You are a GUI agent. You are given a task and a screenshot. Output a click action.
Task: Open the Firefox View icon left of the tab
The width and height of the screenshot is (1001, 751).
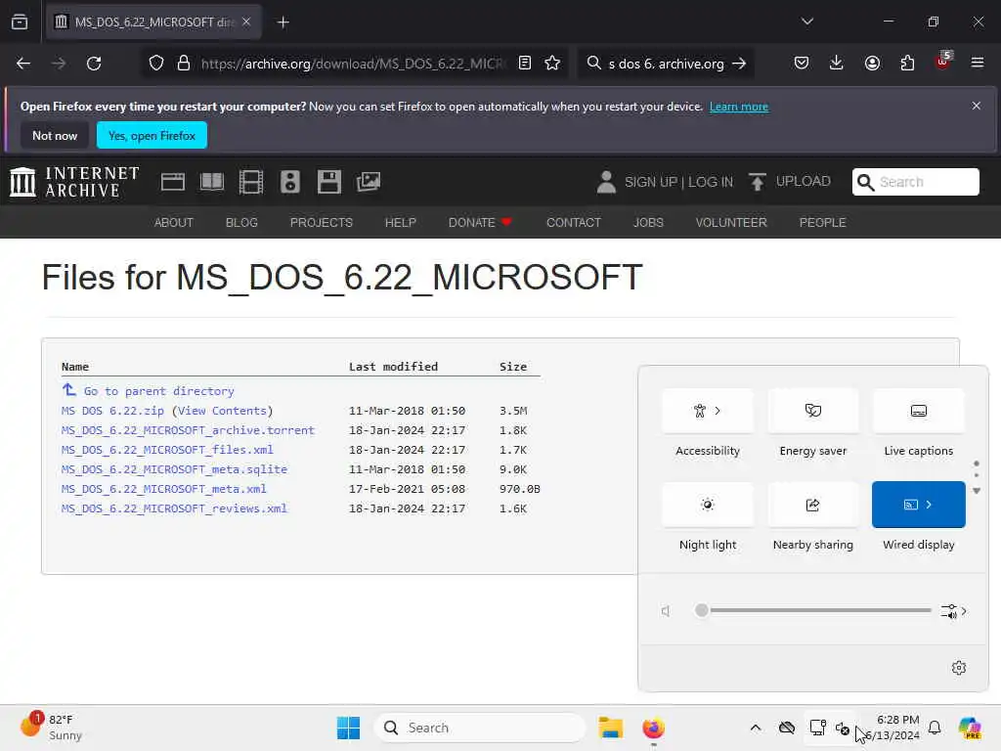pyautogui.click(x=20, y=22)
